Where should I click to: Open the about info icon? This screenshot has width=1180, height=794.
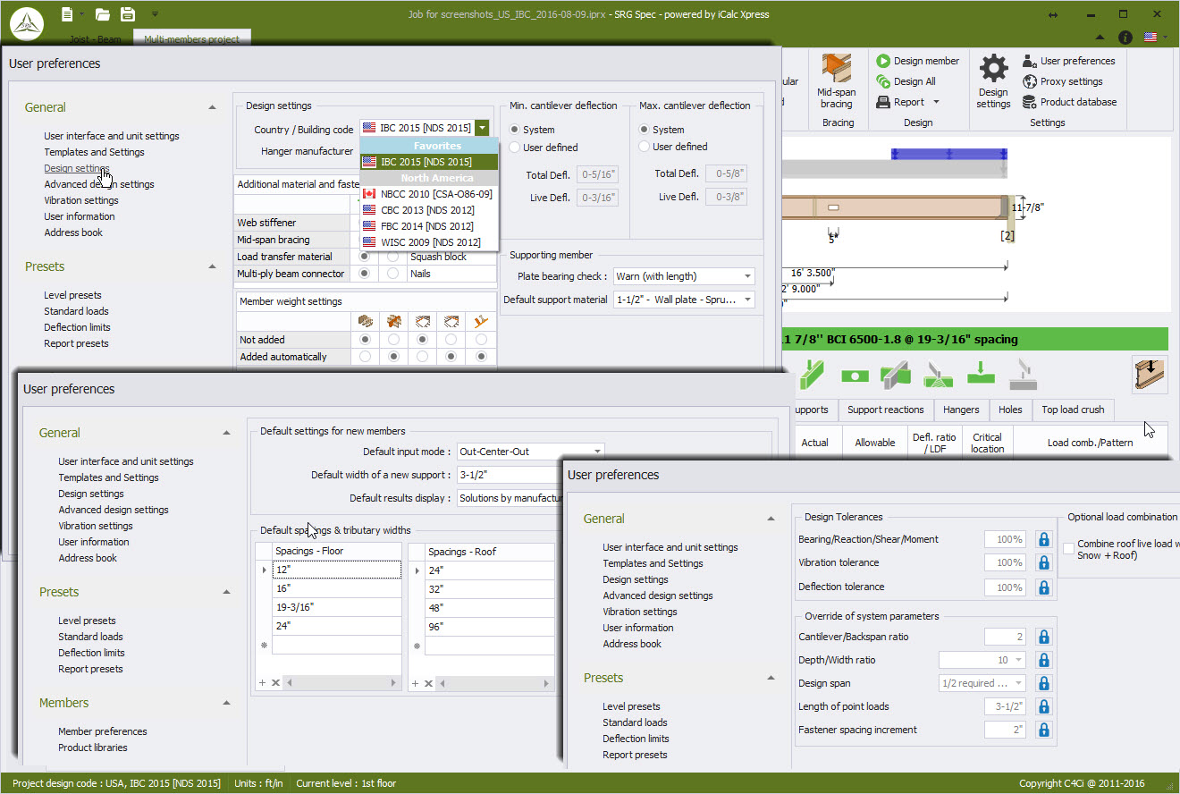tap(1125, 38)
